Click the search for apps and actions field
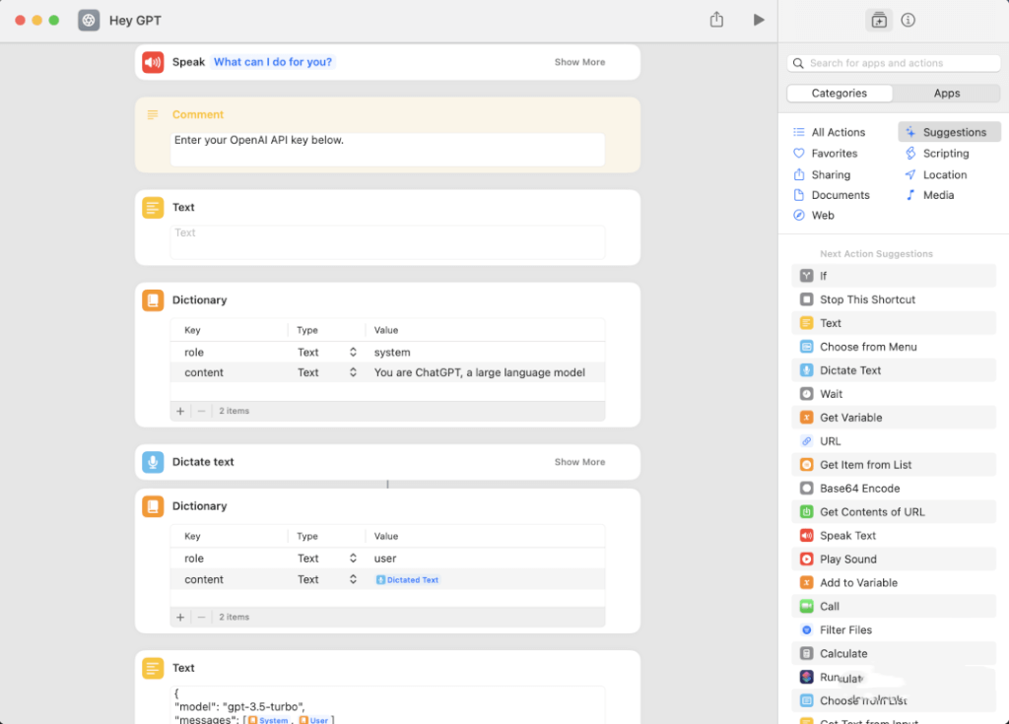This screenshot has width=1009, height=724. (x=893, y=63)
